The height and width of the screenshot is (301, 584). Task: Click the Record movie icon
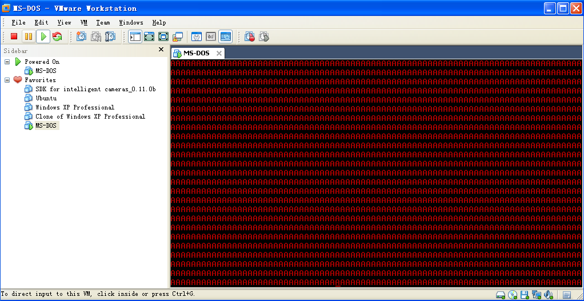tap(250, 36)
